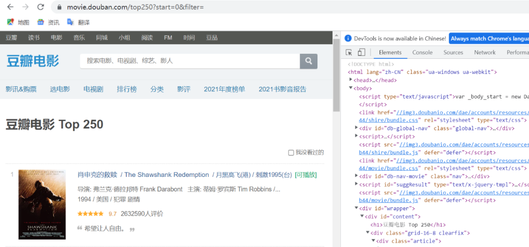The width and height of the screenshot is (529, 247).
Task: Click the movie/bundle.js link in Elements
Action: tap(388, 200)
